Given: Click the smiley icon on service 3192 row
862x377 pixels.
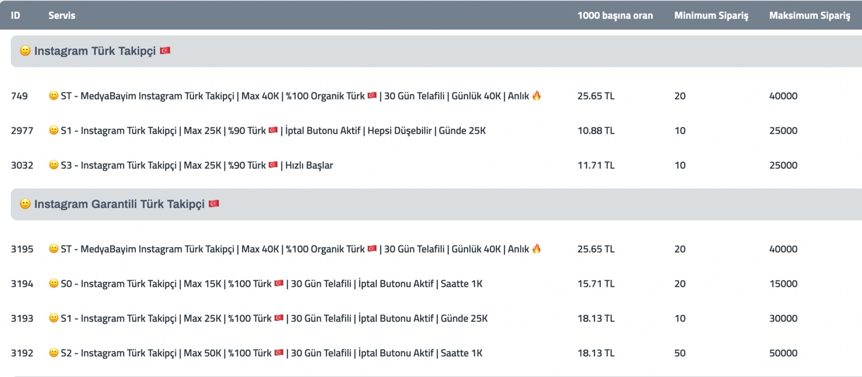Looking at the screenshot, I should (x=53, y=353).
